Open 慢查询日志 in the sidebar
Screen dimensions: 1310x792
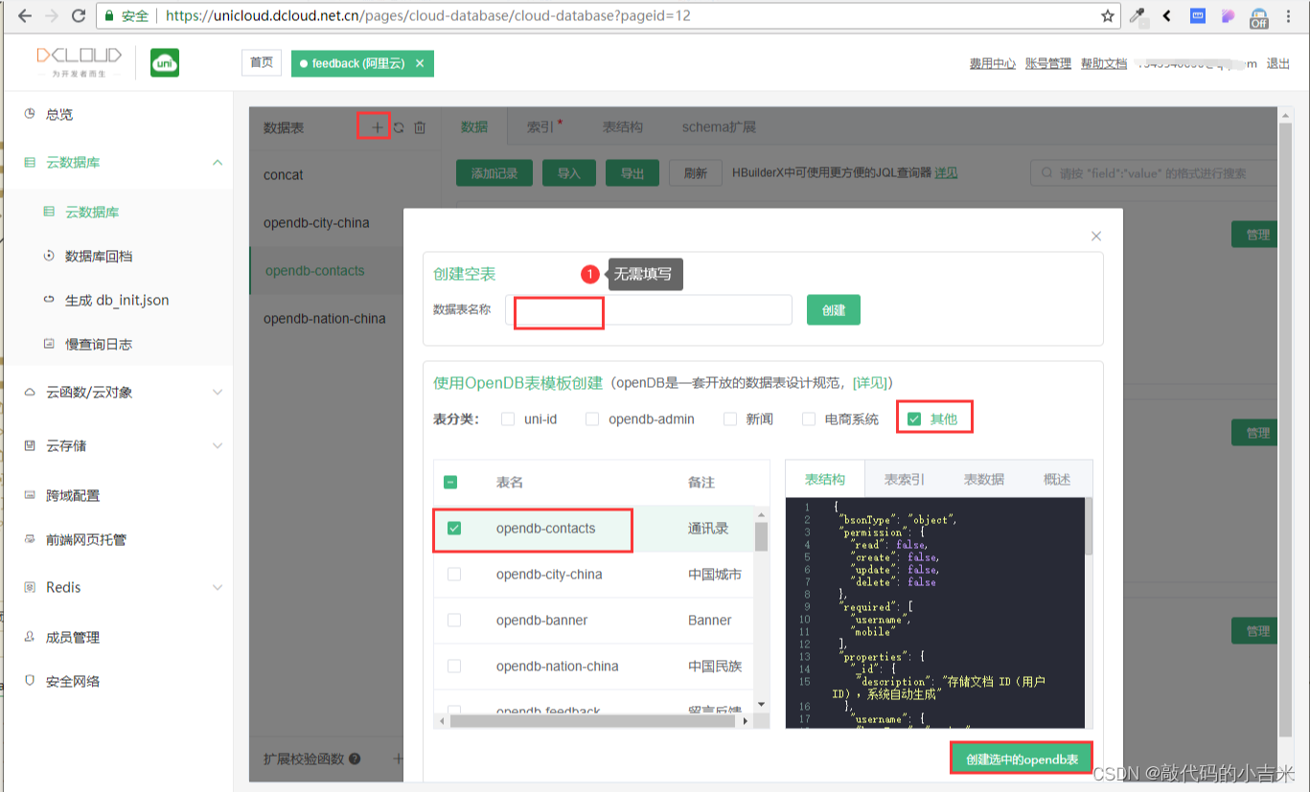click(99, 344)
